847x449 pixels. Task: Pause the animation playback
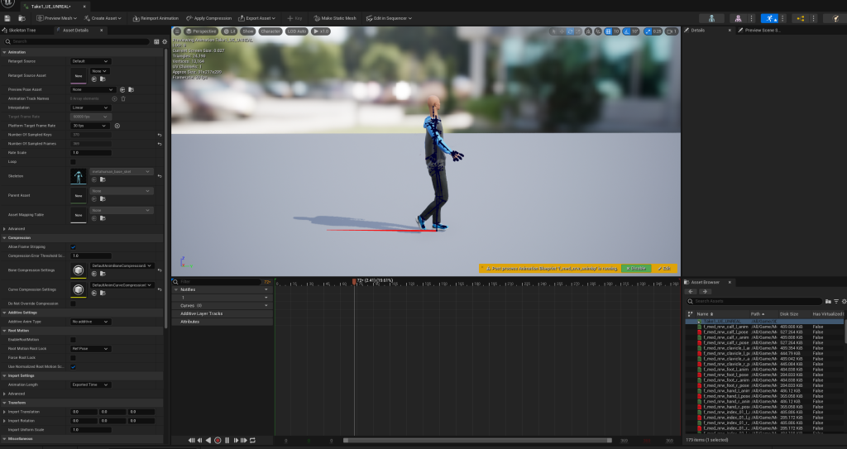[x=227, y=441]
